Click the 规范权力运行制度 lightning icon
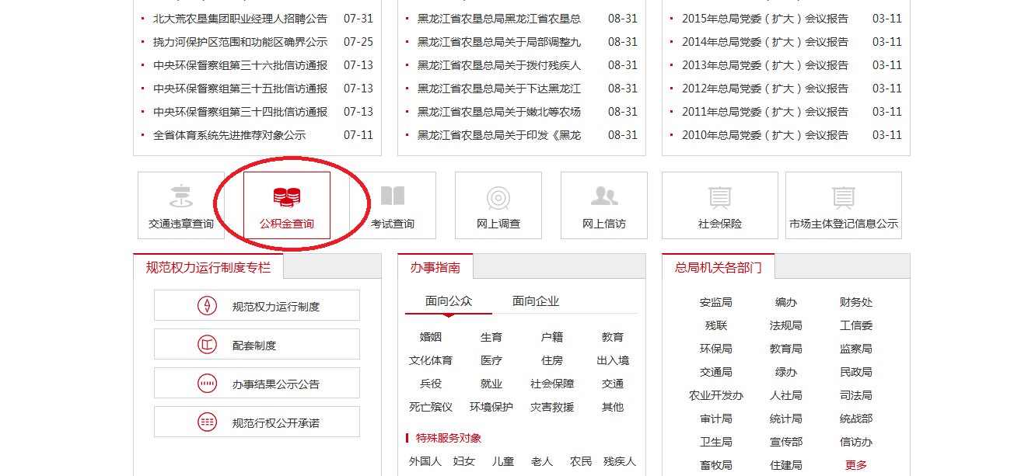Image resolution: width=1035 pixels, height=476 pixels. coord(257,305)
